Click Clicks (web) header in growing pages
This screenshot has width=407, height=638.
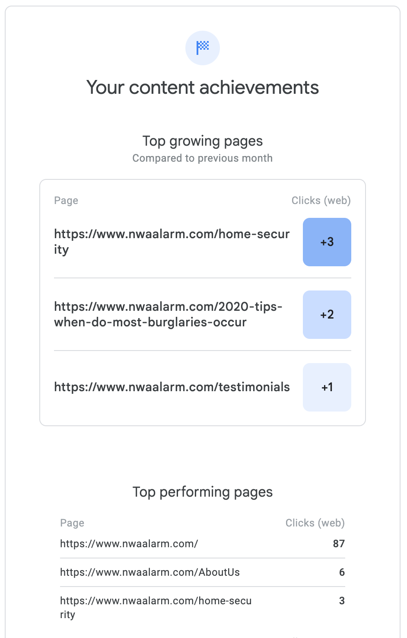pos(321,201)
